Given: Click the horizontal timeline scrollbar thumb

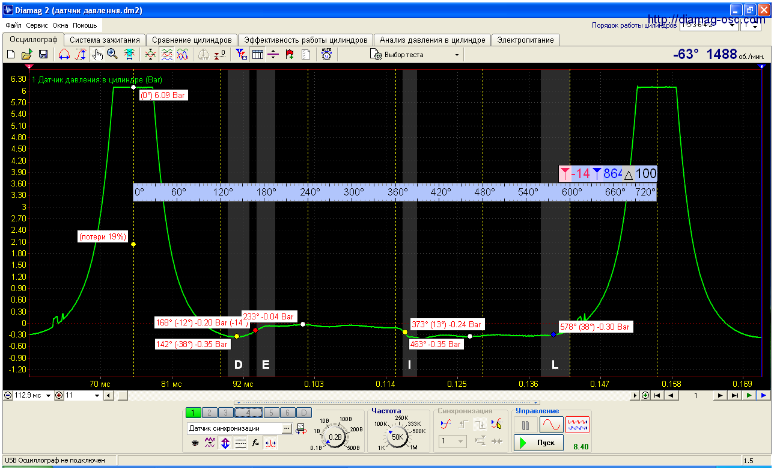Looking at the screenshot, I should click(x=122, y=395).
